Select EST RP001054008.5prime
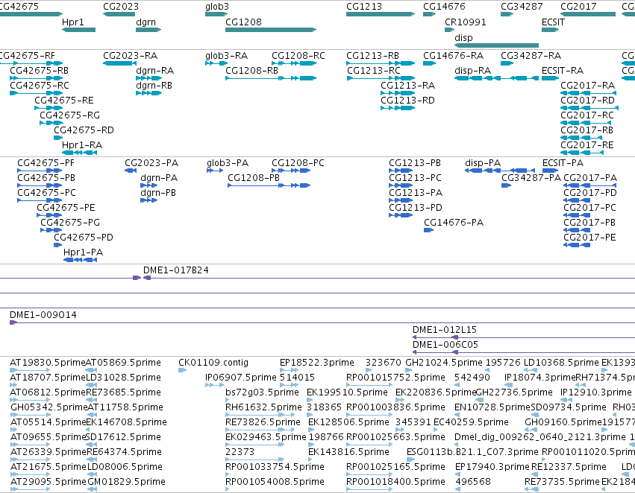This screenshot has width=635, height=493. coord(275,482)
